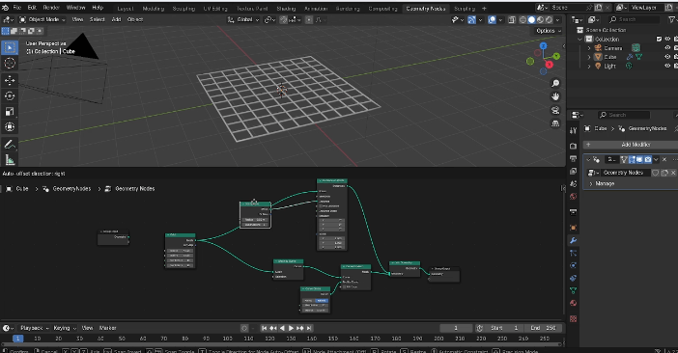Open the Material properties tab
The image size is (678, 353).
click(x=574, y=303)
